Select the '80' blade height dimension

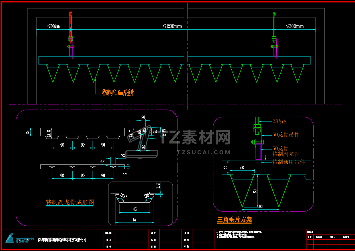pos(255,192)
